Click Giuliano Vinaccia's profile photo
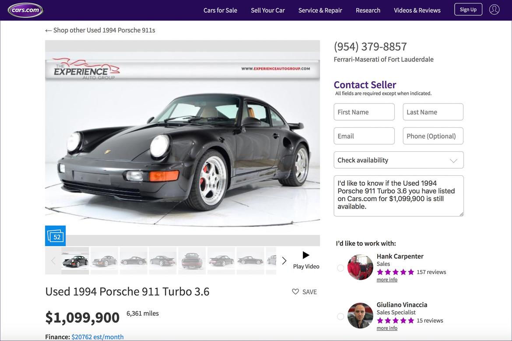The height and width of the screenshot is (341, 512). [x=360, y=316]
